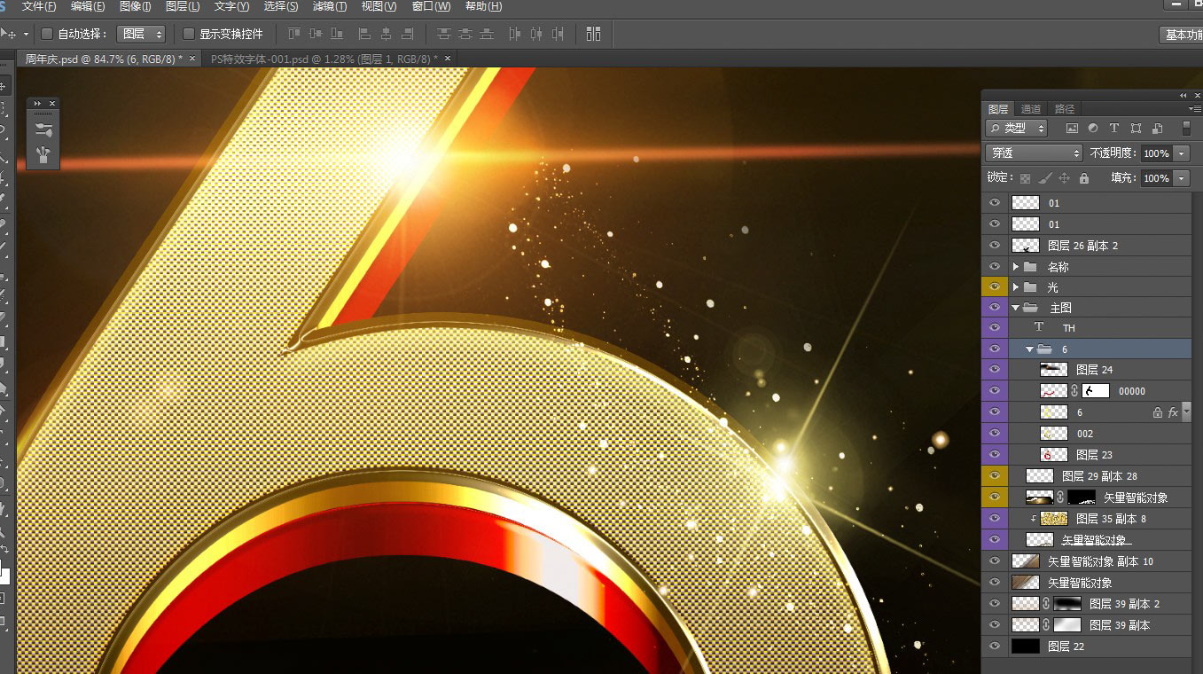The height and width of the screenshot is (674, 1203).
Task: Expand layer effects arrow on layer 6
Action: (x=1186, y=411)
